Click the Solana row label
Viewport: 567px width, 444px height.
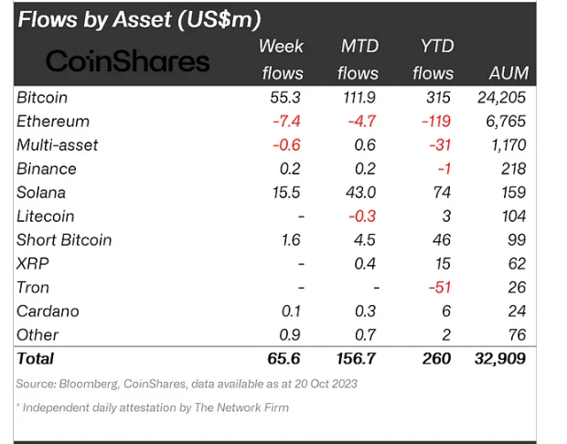point(41,192)
